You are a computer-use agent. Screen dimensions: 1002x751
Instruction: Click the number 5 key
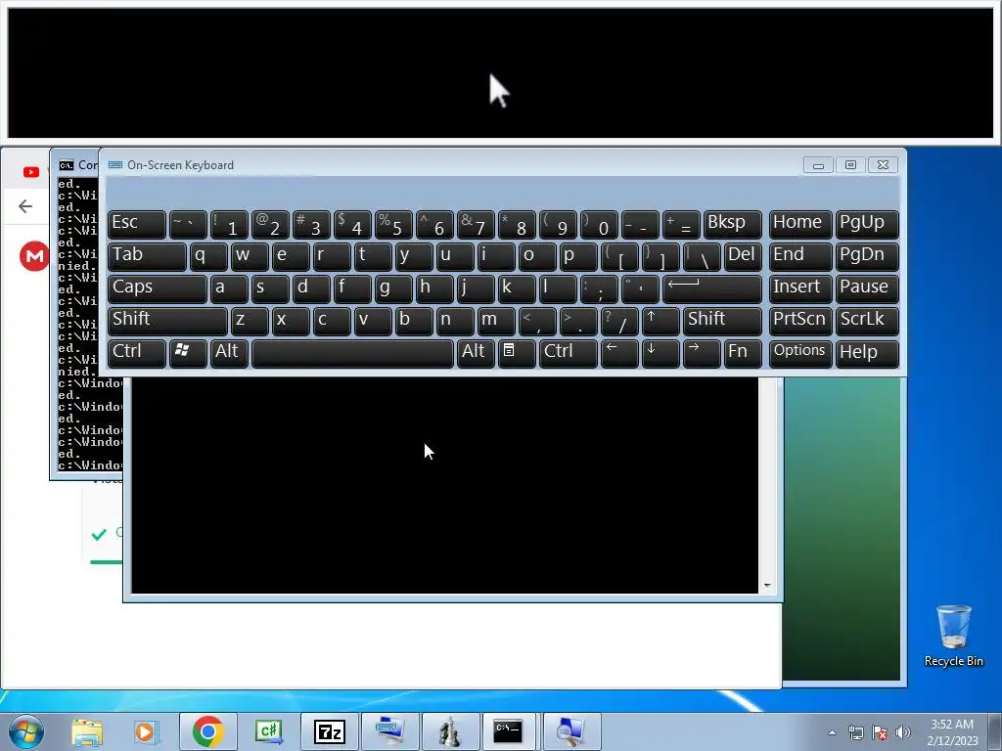click(393, 224)
